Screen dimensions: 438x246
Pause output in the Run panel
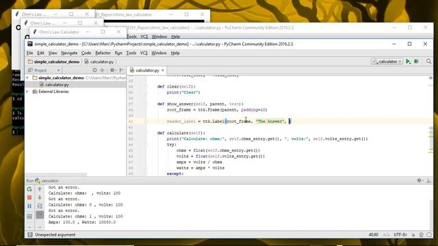click(x=29, y=206)
